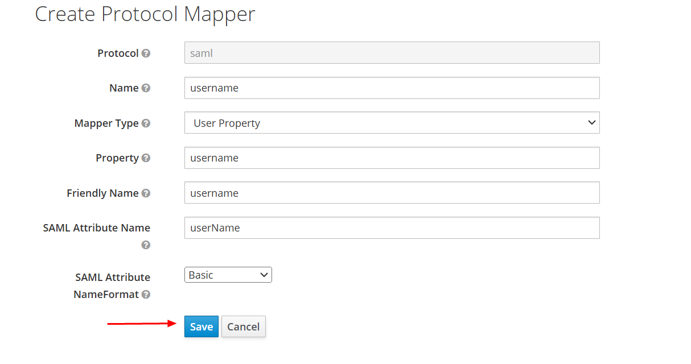Click help icon below SAML Attribute Name

[x=146, y=245]
